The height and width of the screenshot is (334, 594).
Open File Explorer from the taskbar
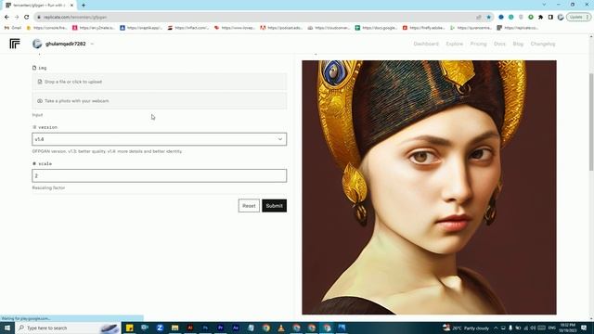(175, 328)
